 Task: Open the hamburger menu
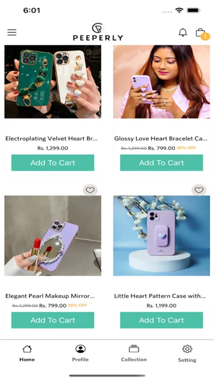pos(12,32)
